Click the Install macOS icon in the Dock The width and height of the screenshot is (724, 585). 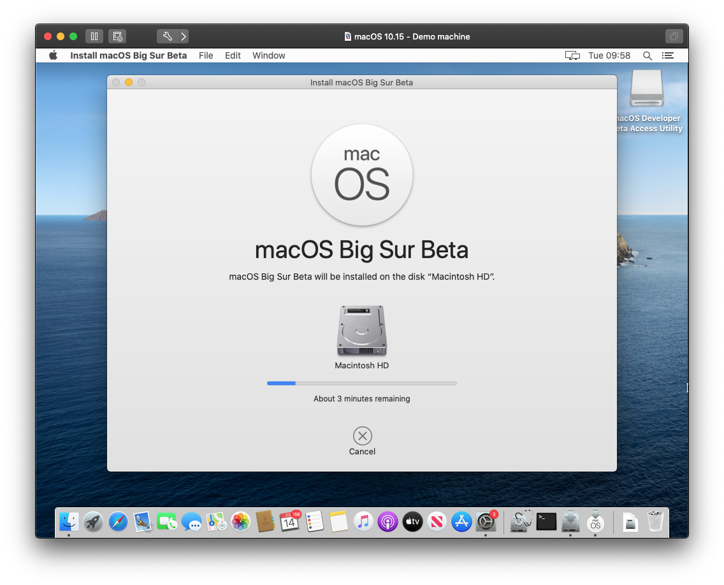click(595, 522)
